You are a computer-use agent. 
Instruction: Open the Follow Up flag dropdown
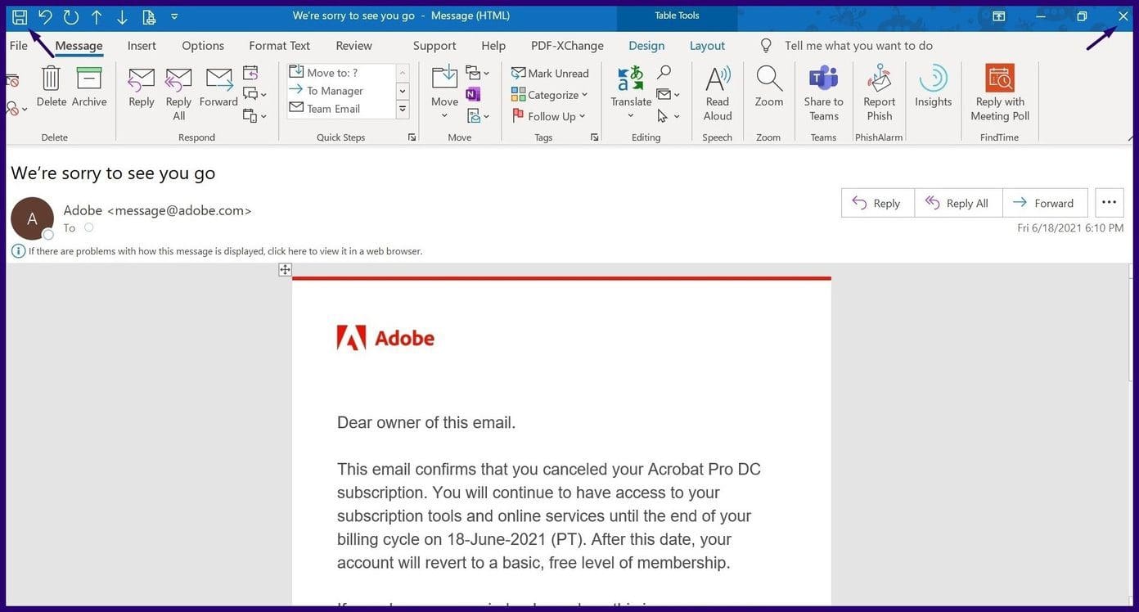(x=550, y=116)
